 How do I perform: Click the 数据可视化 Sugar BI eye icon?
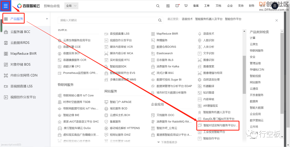(153, 80)
